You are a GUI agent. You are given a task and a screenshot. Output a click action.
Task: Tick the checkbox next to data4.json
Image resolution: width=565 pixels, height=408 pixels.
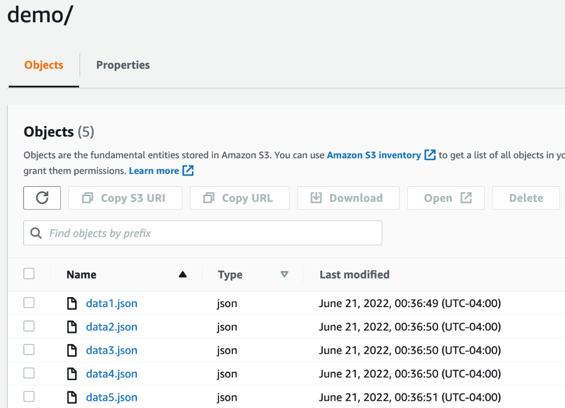point(28,373)
